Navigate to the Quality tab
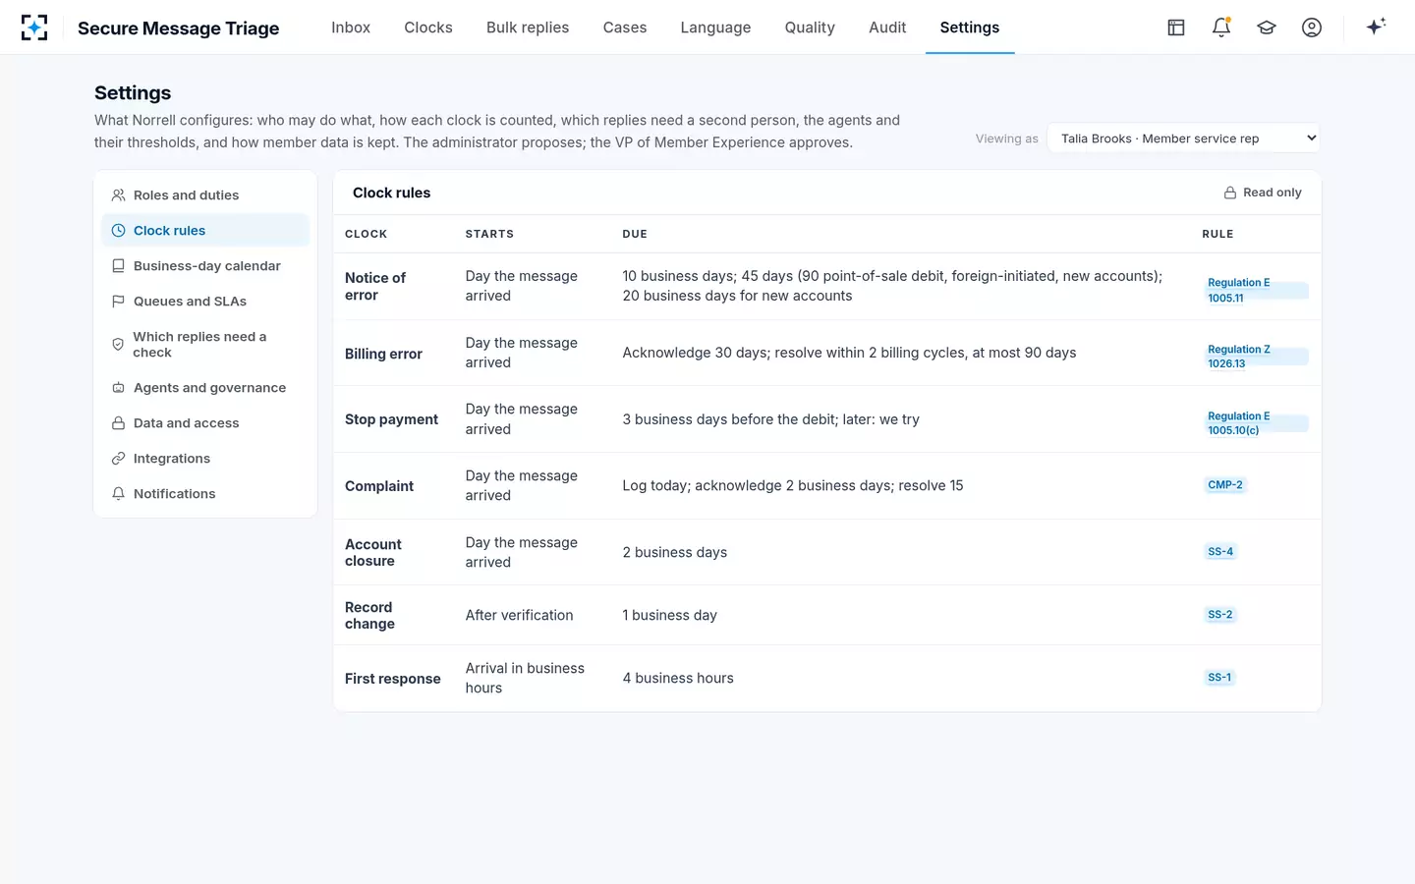Viewport: 1415px width, 884px height. coord(810,28)
